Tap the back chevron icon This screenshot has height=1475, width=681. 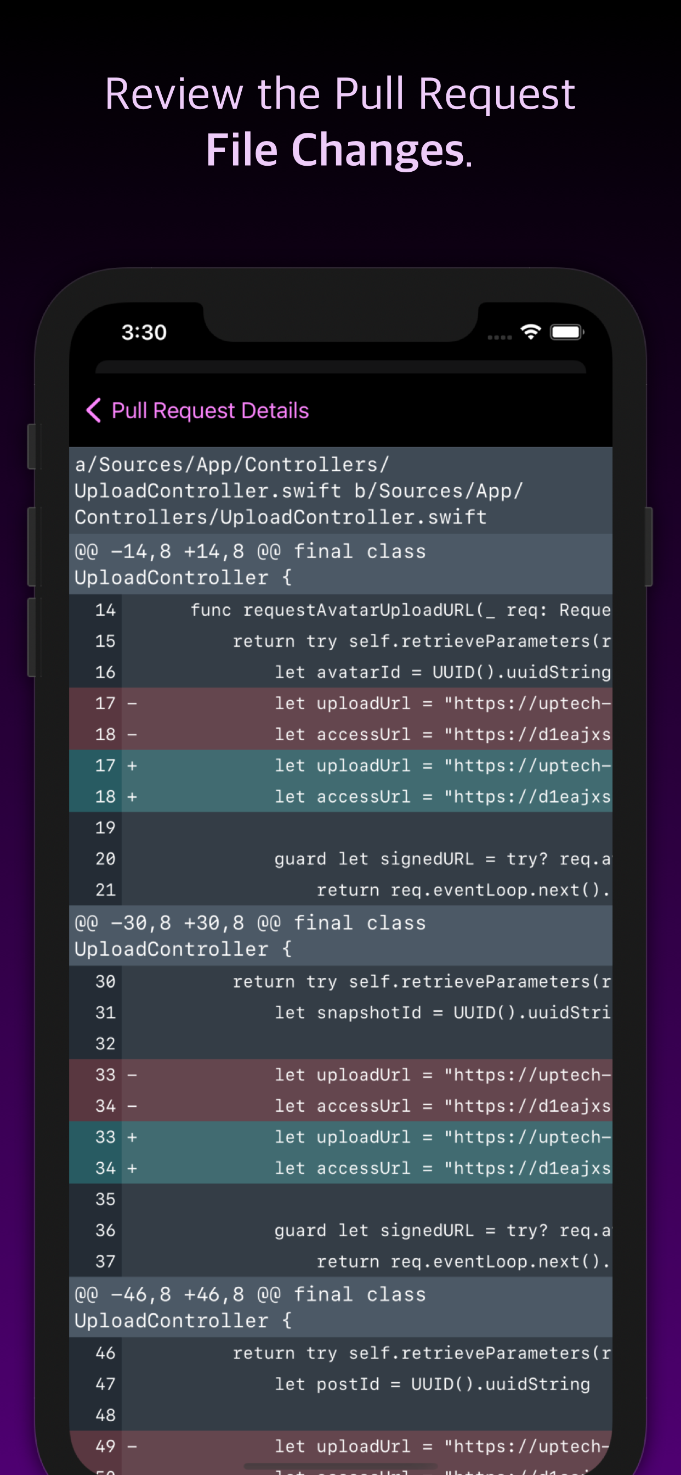coord(93,410)
